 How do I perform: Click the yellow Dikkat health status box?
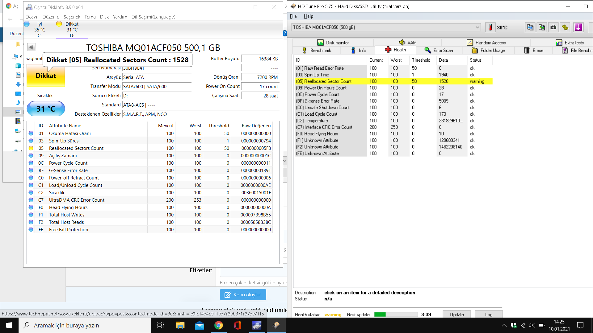[46, 76]
